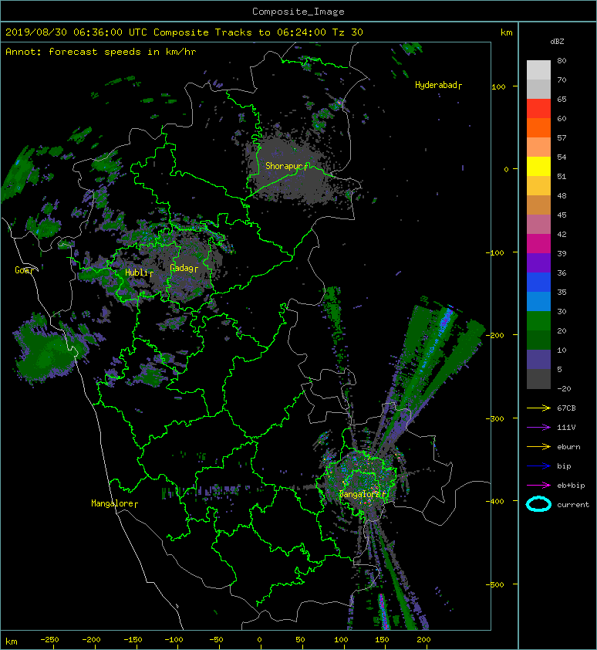This screenshot has height=650, width=597.
Task: Click the -300 tick on vertical axis
Action: coord(495,418)
